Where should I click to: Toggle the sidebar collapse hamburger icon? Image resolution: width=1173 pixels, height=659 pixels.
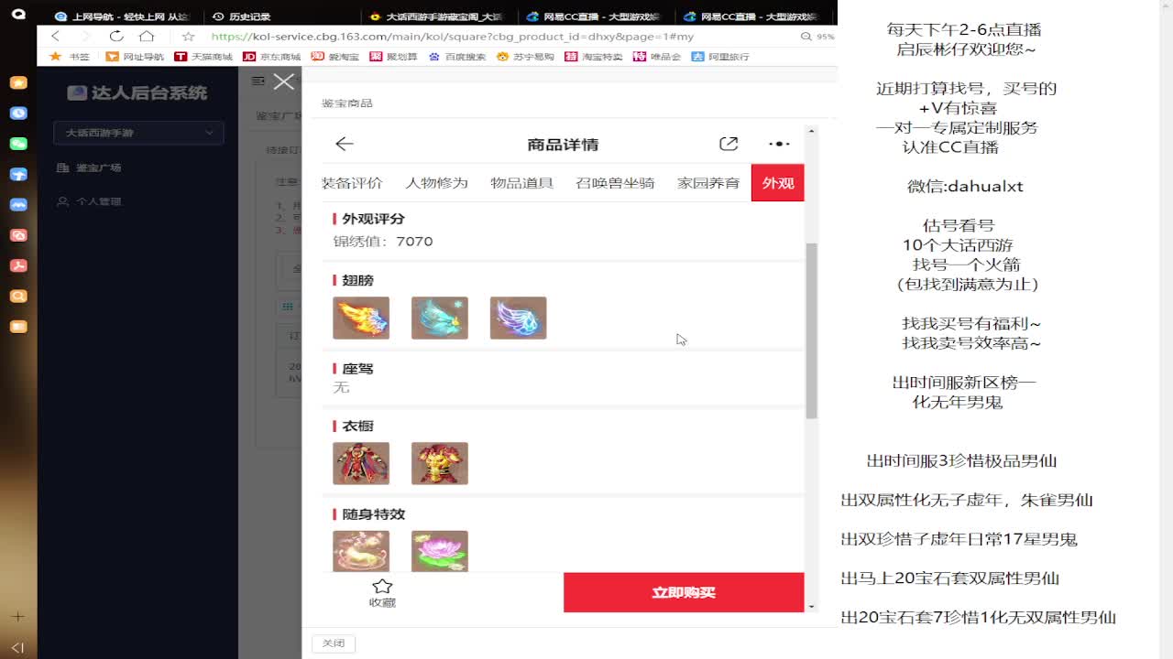258,81
